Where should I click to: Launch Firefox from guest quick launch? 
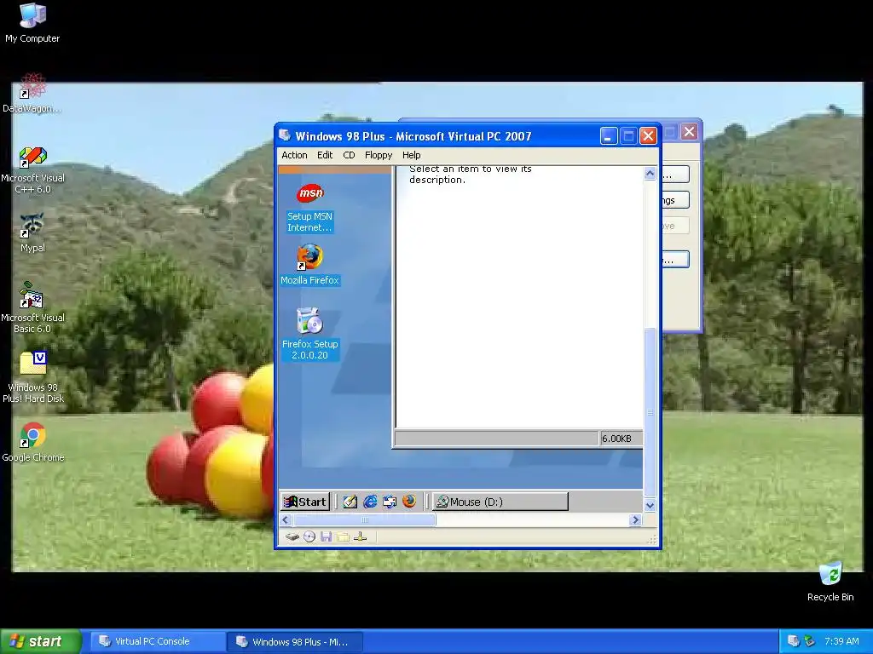tap(409, 501)
